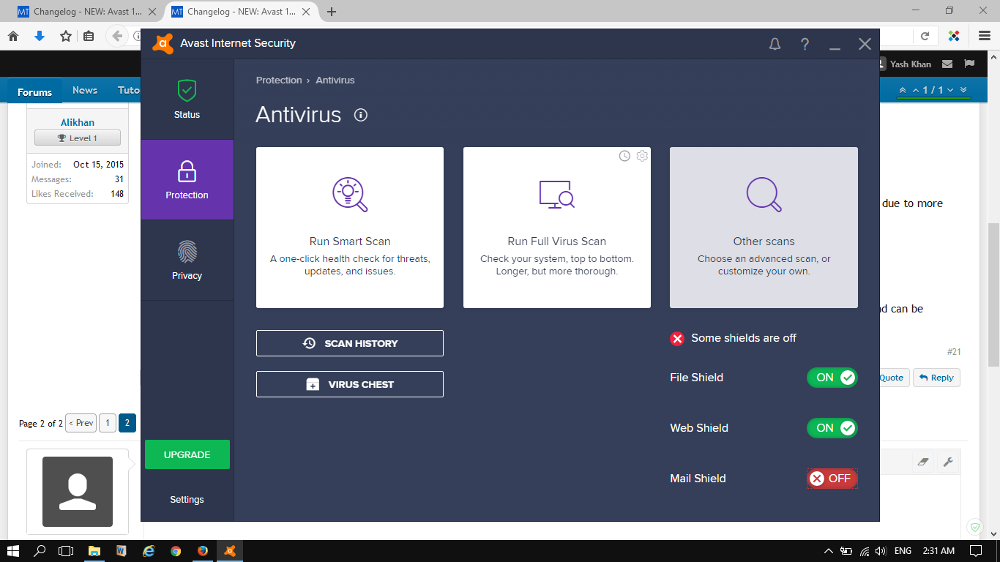Image resolution: width=1000 pixels, height=562 pixels.
Task: Open the Privacy section in Avast sidebar
Action: (187, 261)
